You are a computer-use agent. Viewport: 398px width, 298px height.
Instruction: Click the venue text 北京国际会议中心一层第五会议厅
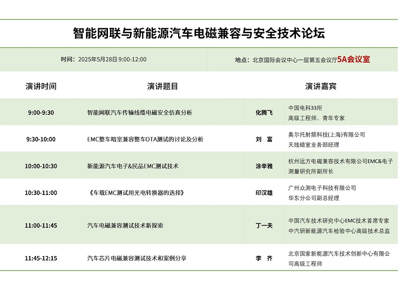[295, 60]
